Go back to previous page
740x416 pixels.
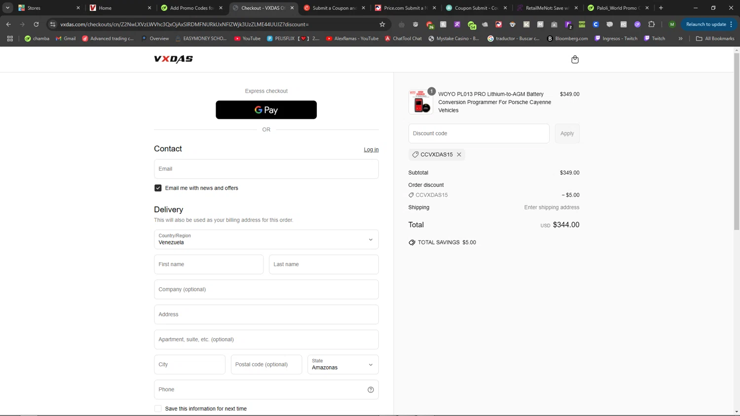(x=8, y=24)
